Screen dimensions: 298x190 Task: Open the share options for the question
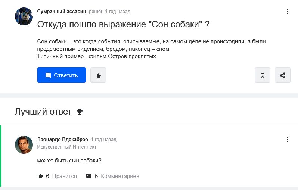(x=282, y=75)
